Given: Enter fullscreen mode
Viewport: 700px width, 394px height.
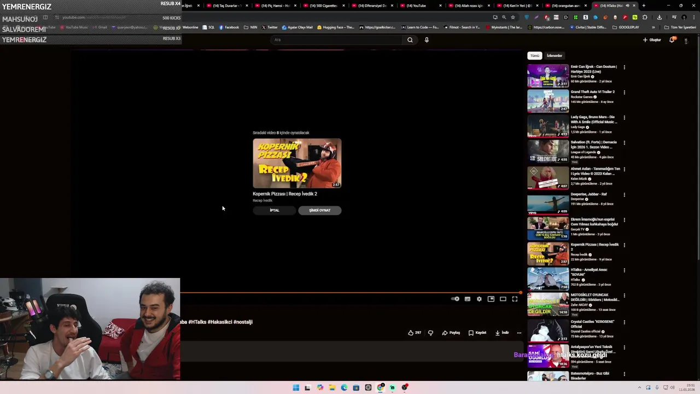Looking at the screenshot, I should pos(515,299).
